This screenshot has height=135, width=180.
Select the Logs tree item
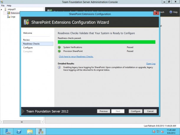pyautogui.click(x=13, y=17)
